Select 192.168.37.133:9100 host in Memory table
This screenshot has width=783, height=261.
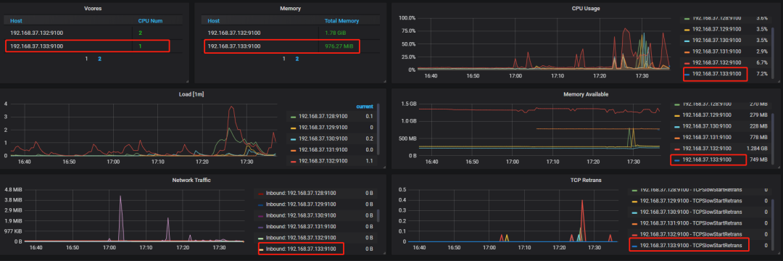point(233,46)
